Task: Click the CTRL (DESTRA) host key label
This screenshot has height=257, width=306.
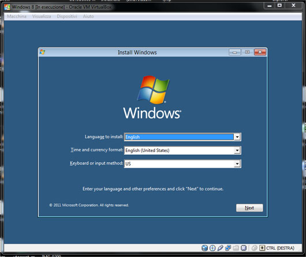Action: [x=280, y=248]
